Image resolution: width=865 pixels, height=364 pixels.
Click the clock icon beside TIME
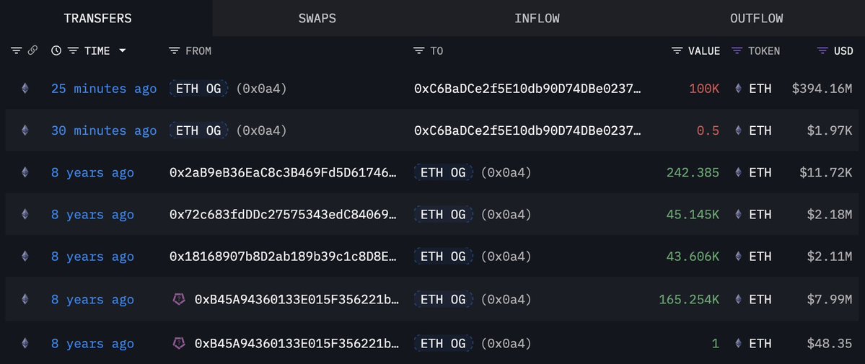click(x=56, y=50)
